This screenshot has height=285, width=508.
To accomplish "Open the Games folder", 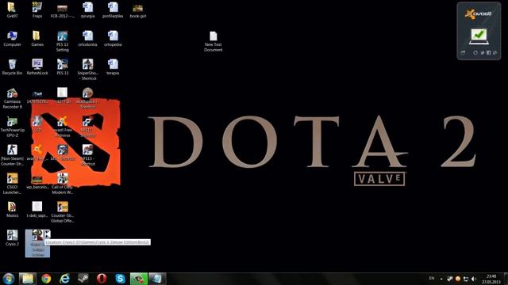I will point(37,39).
